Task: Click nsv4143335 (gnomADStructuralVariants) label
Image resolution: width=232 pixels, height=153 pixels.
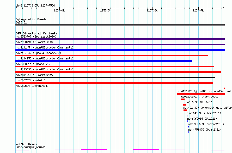Action: [45, 69]
